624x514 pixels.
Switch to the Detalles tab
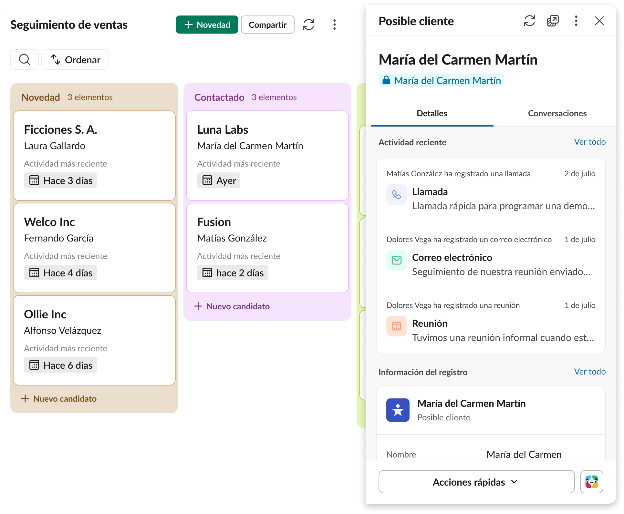tap(432, 113)
